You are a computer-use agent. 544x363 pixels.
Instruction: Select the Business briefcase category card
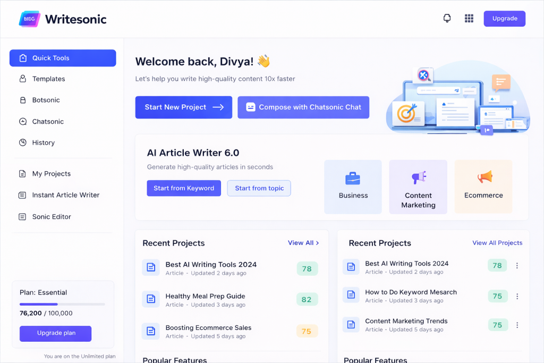pyautogui.click(x=353, y=187)
